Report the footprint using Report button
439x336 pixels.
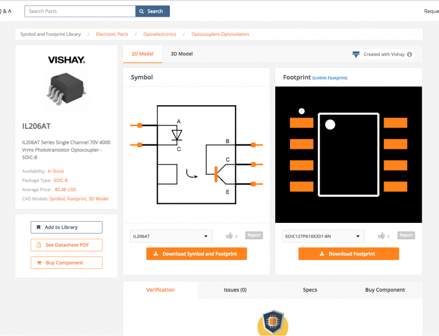coord(406,235)
